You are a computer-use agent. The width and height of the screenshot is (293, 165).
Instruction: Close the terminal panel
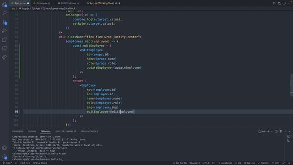pyautogui.click(x=290, y=132)
